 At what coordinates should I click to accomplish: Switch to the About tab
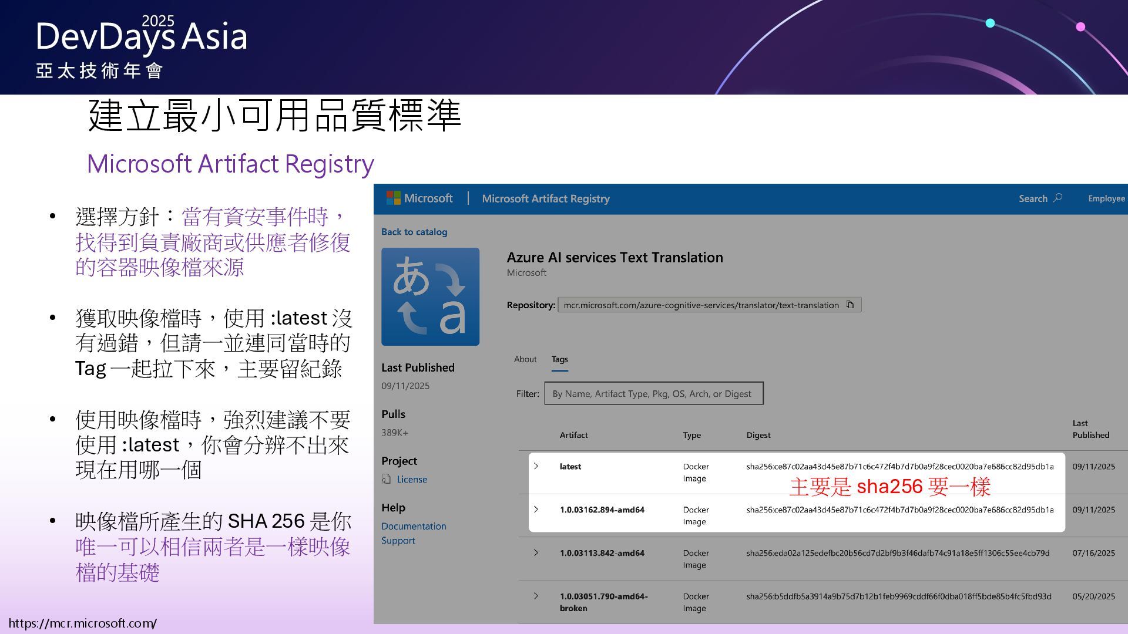click(x=525, y=359)
